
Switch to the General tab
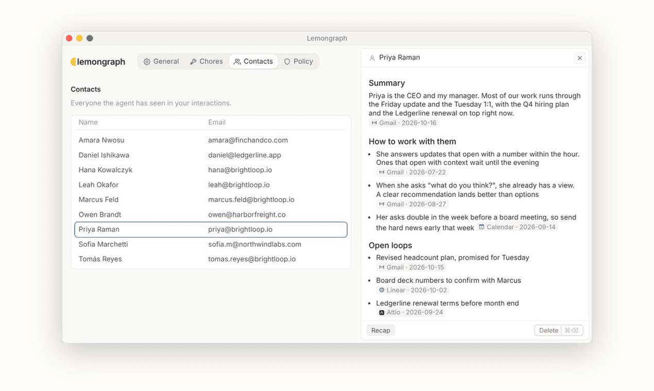[161, 62]
